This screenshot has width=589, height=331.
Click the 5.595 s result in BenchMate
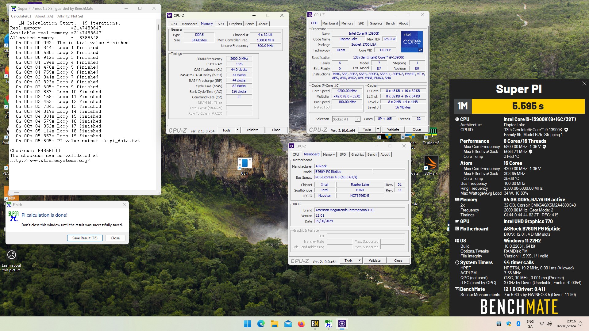pyautogui.click(x=528, y=106)
